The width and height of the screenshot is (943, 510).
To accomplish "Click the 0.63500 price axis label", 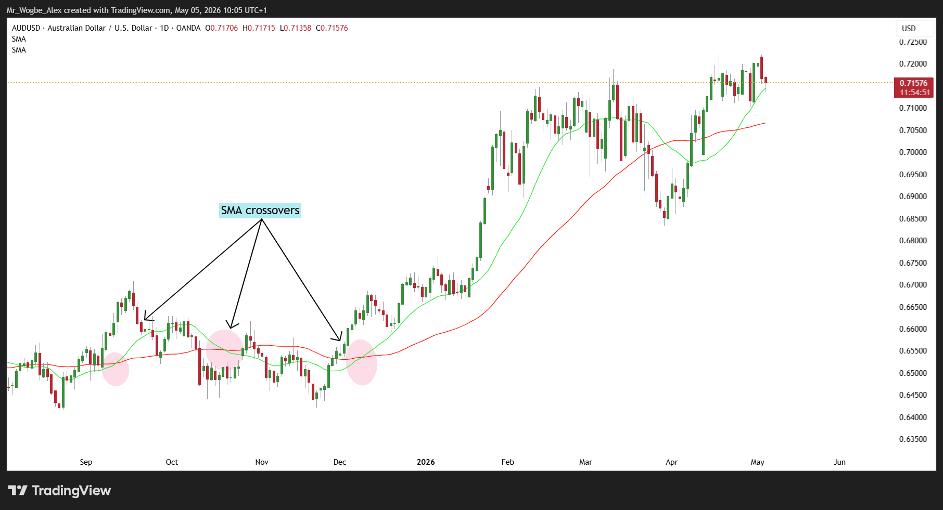I will tap(913, 439).
